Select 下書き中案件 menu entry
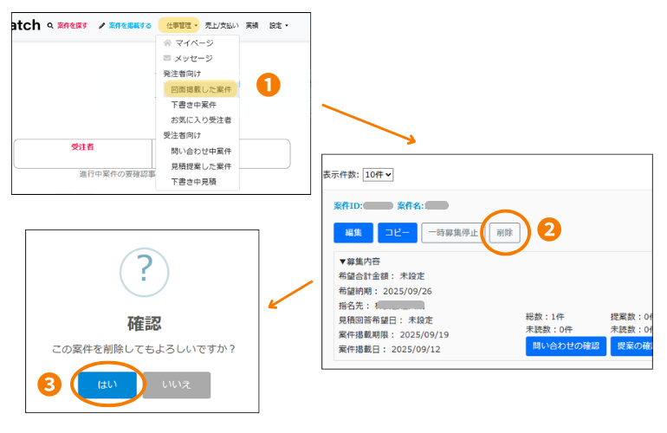 [x=193, y=105]
